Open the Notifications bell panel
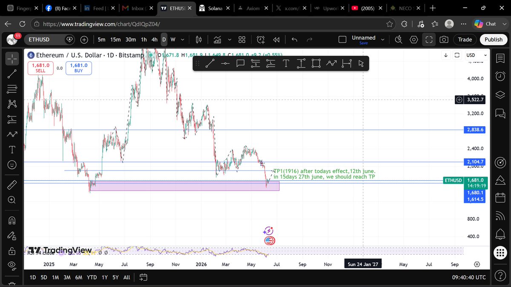 coord(500,234)
